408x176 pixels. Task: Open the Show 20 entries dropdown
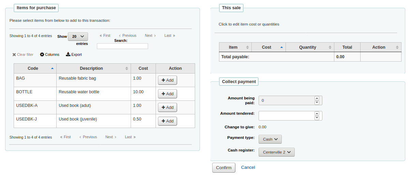coord(78,37)
